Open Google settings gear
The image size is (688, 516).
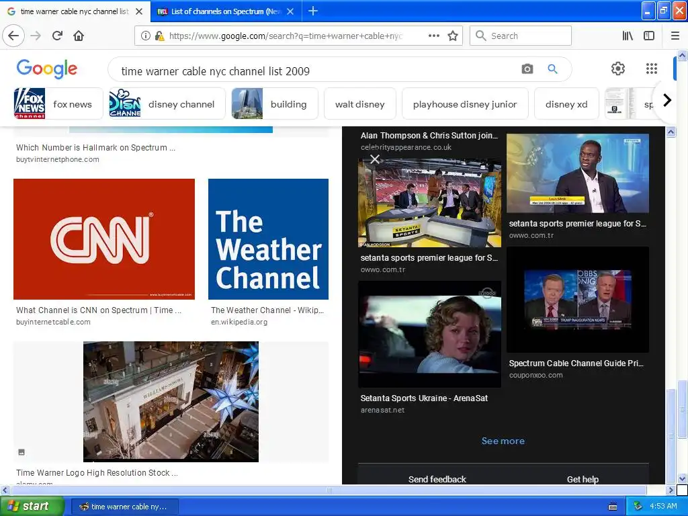618,69
